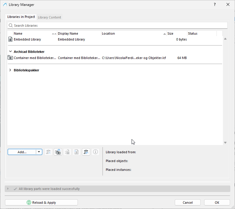This screenshot has height=209, width=235.
Task: Click the embed library objects icon
Action: tap(67, 152)
